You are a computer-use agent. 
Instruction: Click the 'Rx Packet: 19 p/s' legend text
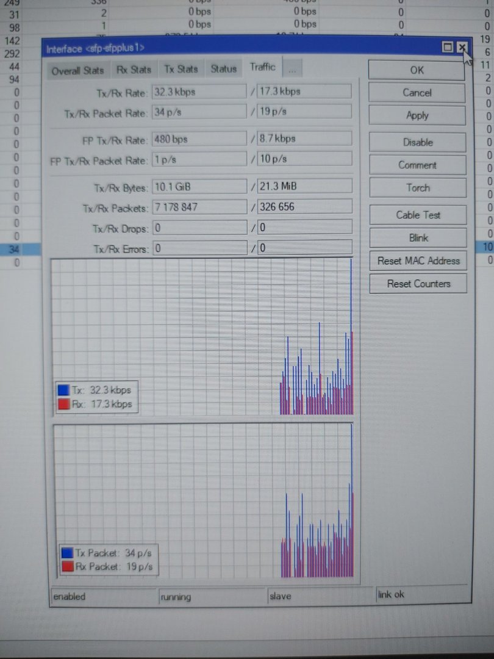pos(114,566)
